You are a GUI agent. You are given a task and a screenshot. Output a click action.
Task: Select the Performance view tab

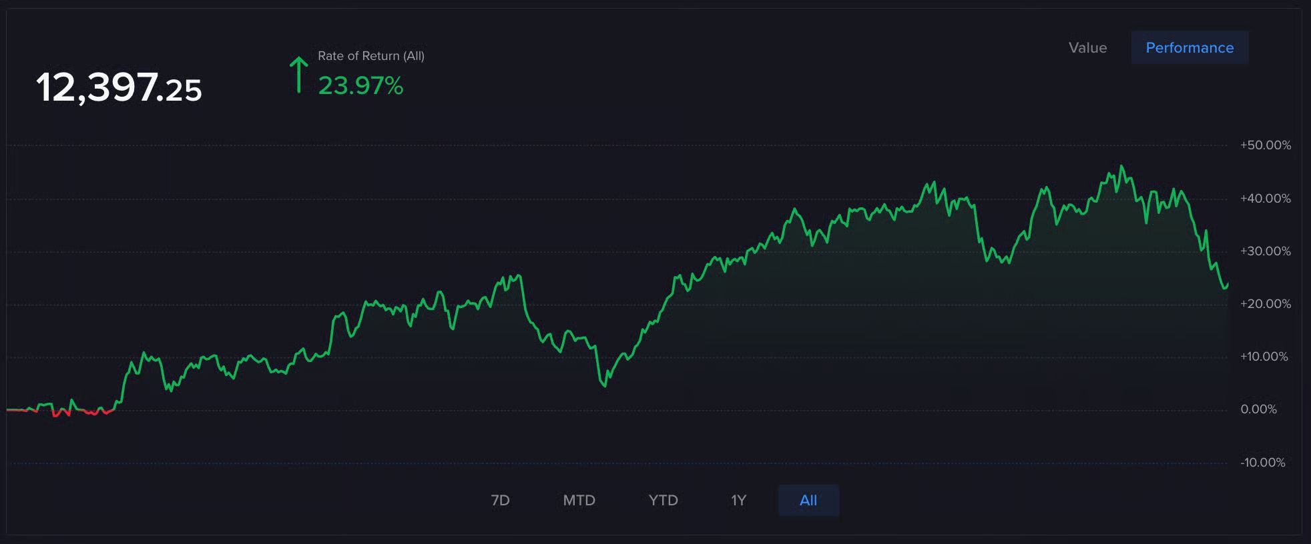coord(1190,48)
